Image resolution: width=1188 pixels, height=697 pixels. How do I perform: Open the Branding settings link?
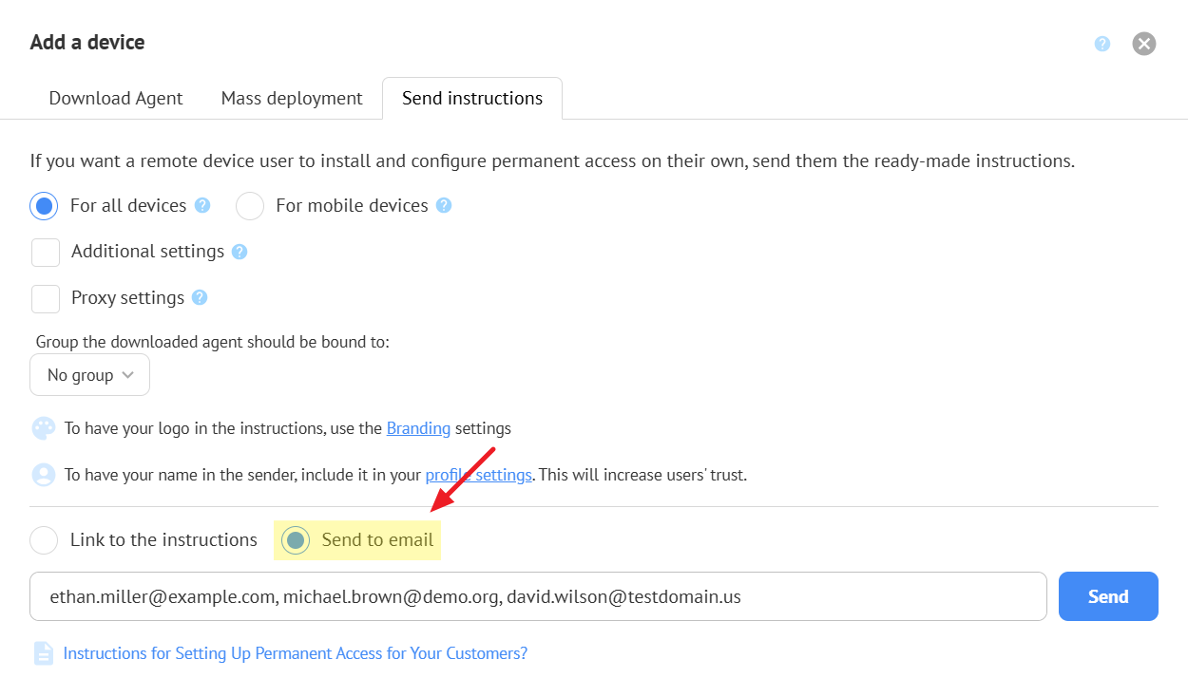(x=418, y=428)
